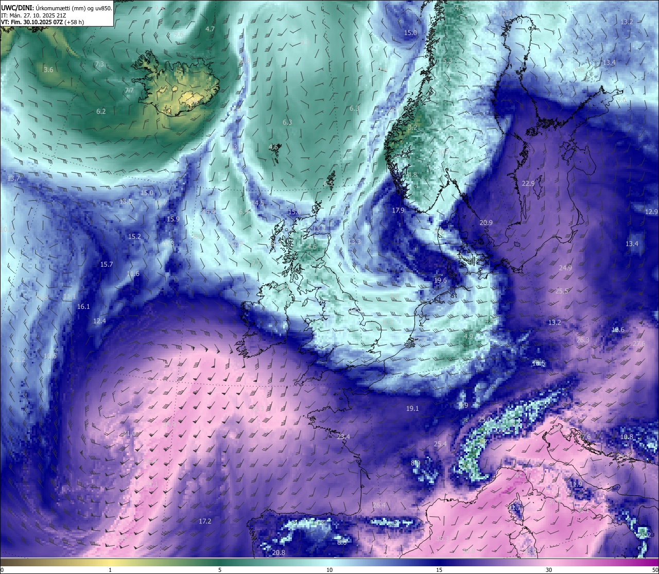The image size is (659, 574).
Task: Click the 15.2 value on the map
Action: [134, 237]
